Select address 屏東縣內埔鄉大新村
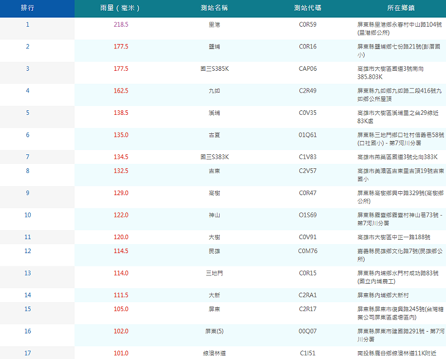 coord(383,295)
